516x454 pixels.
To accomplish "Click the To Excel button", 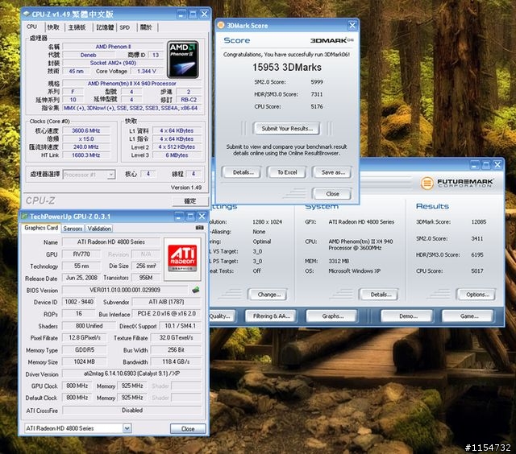I will pos(287,172).
